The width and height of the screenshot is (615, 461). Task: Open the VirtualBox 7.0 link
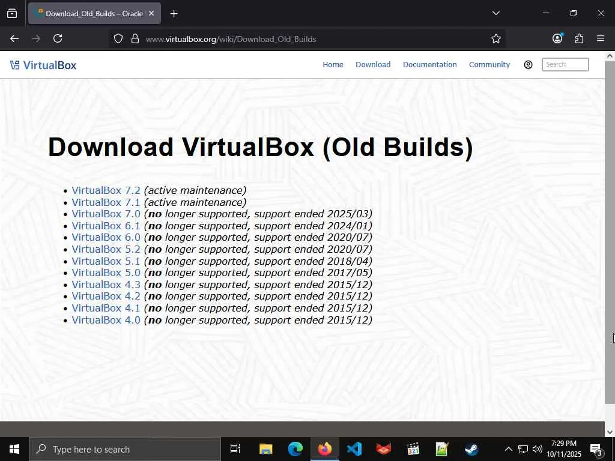point(106,214)
